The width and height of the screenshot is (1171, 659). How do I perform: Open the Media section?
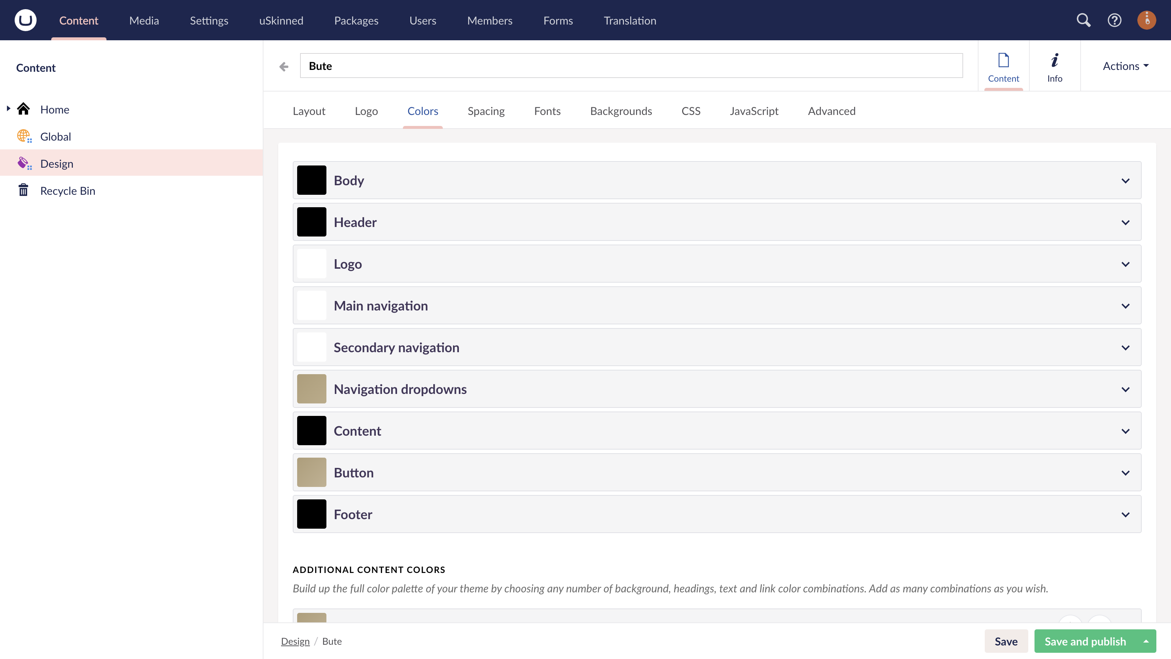[144, 21]
